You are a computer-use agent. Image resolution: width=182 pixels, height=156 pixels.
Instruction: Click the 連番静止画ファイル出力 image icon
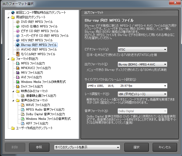pyautogui.click(x=23, y=96)
